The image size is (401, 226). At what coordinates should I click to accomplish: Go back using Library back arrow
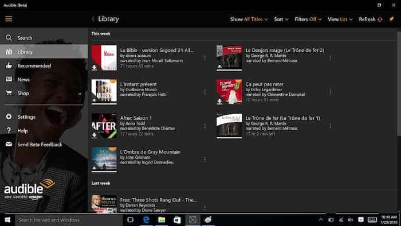pyautogui.click(x=93, y=19)
